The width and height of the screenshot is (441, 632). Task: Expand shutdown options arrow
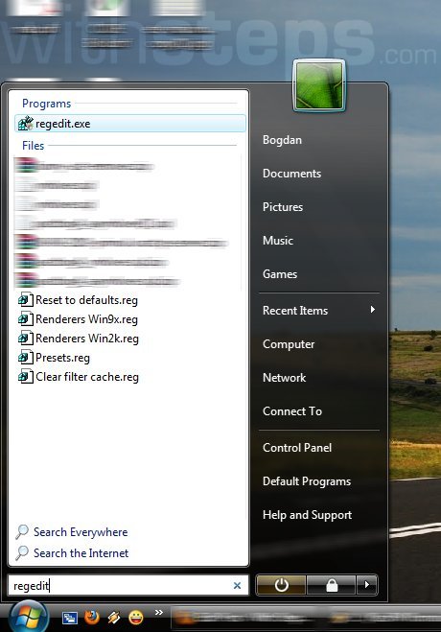tap(367, 585)
